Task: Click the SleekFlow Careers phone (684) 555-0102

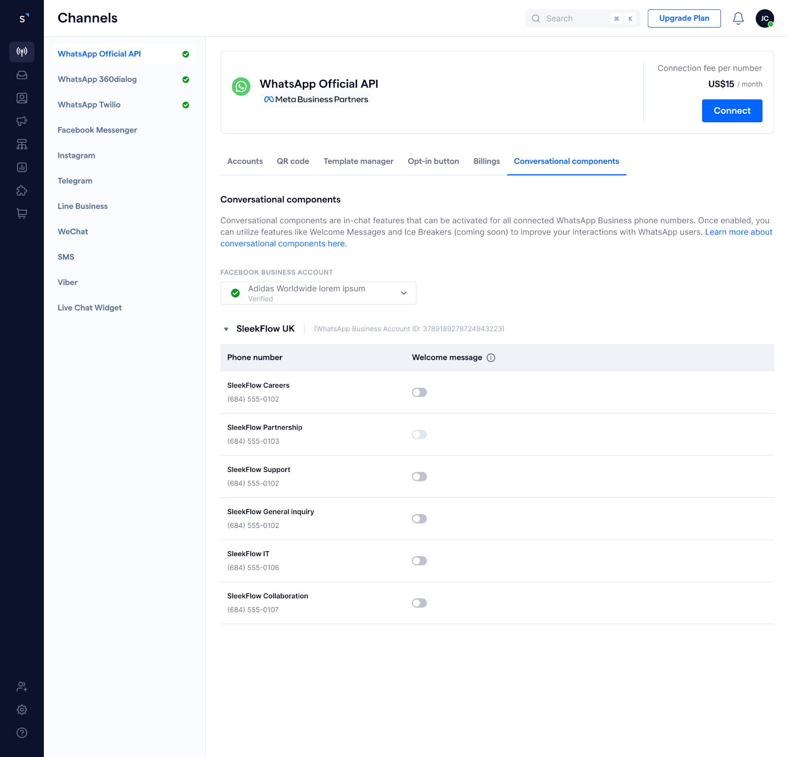Action: pos(253,399)
